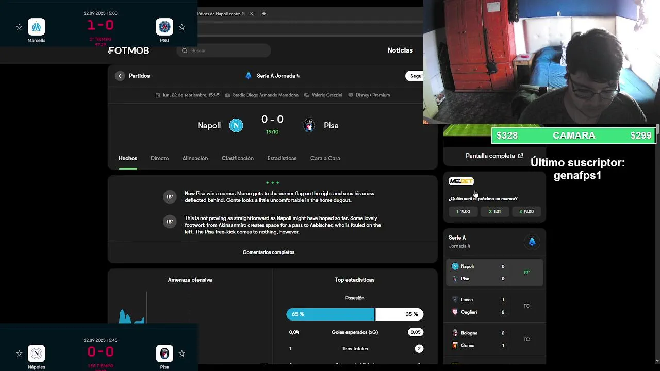The image size is (660, 371).
Task: Open the Napoli vs Pisa sidebar match
Action: (494, 273)
